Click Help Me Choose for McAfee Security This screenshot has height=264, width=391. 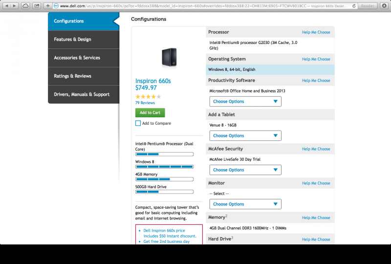tap(316, 149)
